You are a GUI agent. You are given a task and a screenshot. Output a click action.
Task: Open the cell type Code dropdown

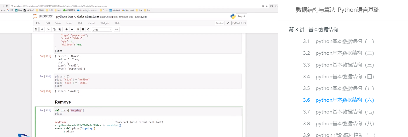(102, 29)
